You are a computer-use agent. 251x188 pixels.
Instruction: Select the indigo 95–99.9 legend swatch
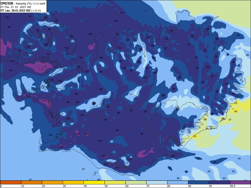coord(219,182)
